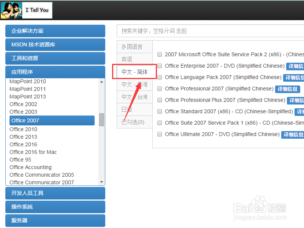Click Office Ultimate 2007 - DVD label
The image size is (304, 228).
(x=222, y=134)
